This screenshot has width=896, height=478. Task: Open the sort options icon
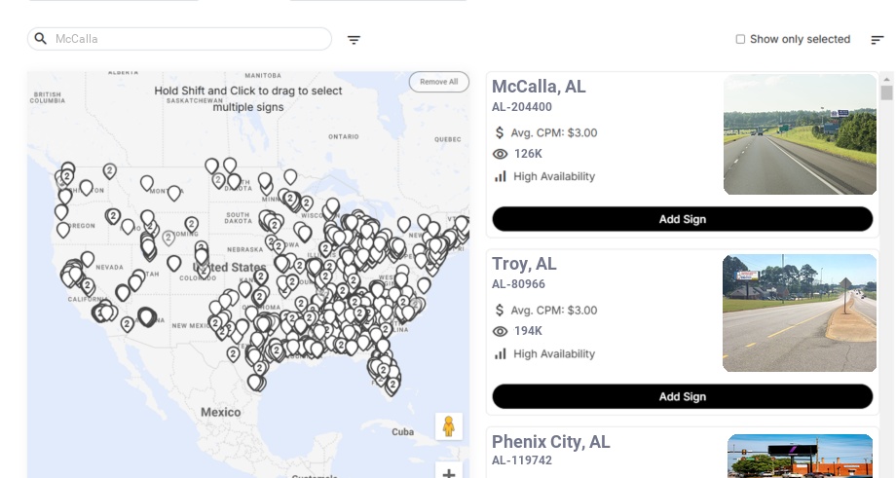click(x=877, y=39)
